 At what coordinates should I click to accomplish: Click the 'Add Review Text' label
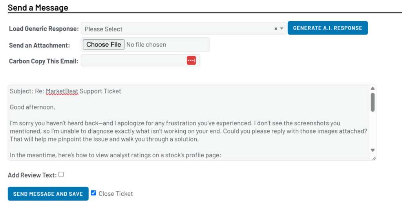(32, 175)
